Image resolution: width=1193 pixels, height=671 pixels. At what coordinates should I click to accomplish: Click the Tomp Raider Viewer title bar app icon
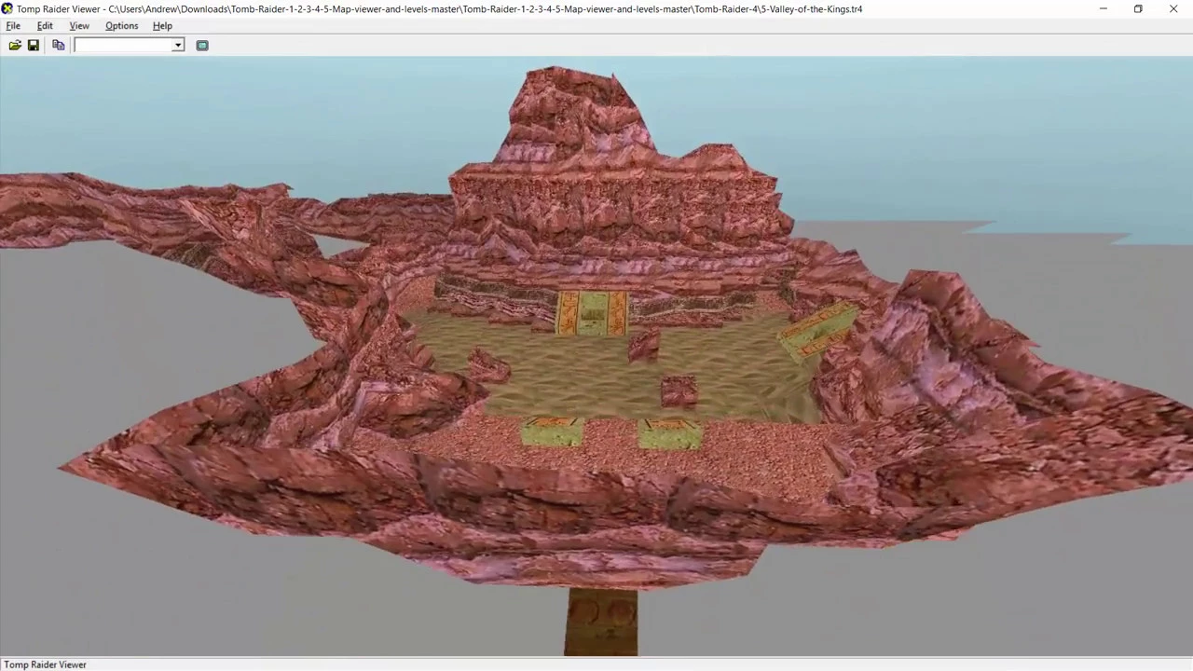pyautogui.click(x=7, y=8)
